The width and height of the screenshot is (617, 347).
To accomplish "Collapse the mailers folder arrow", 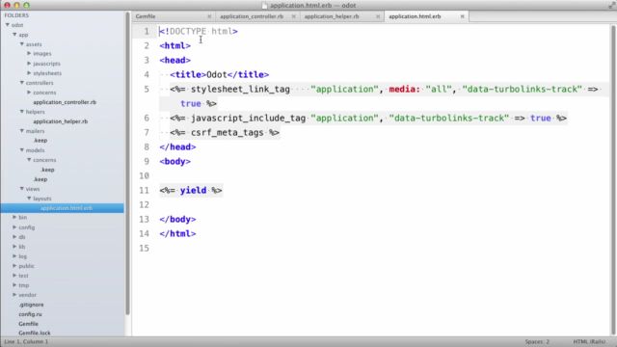I will point(22,131).
